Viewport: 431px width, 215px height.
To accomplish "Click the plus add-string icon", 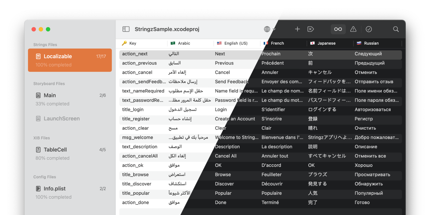I will 297,29.
